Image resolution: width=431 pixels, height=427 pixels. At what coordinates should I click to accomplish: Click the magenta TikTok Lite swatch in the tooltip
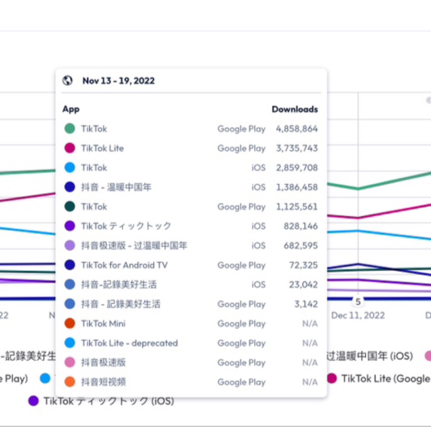click(70, 148)
